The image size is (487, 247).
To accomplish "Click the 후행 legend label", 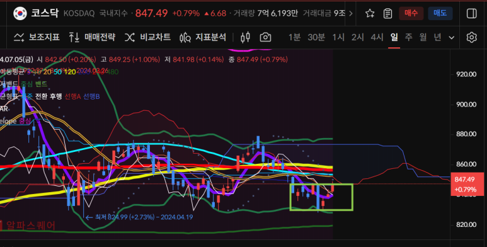I will coord(55,96).
